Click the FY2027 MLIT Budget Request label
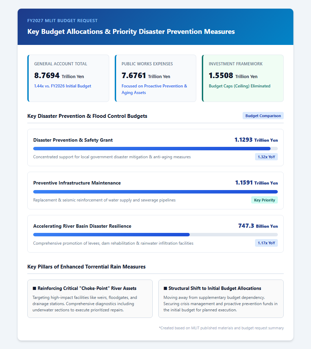The height and width of the screenshot is (349, 311). [x=62, y=21]
